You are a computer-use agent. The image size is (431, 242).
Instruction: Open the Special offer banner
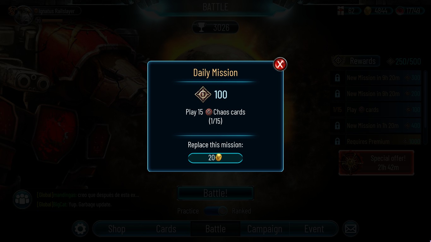376,163
